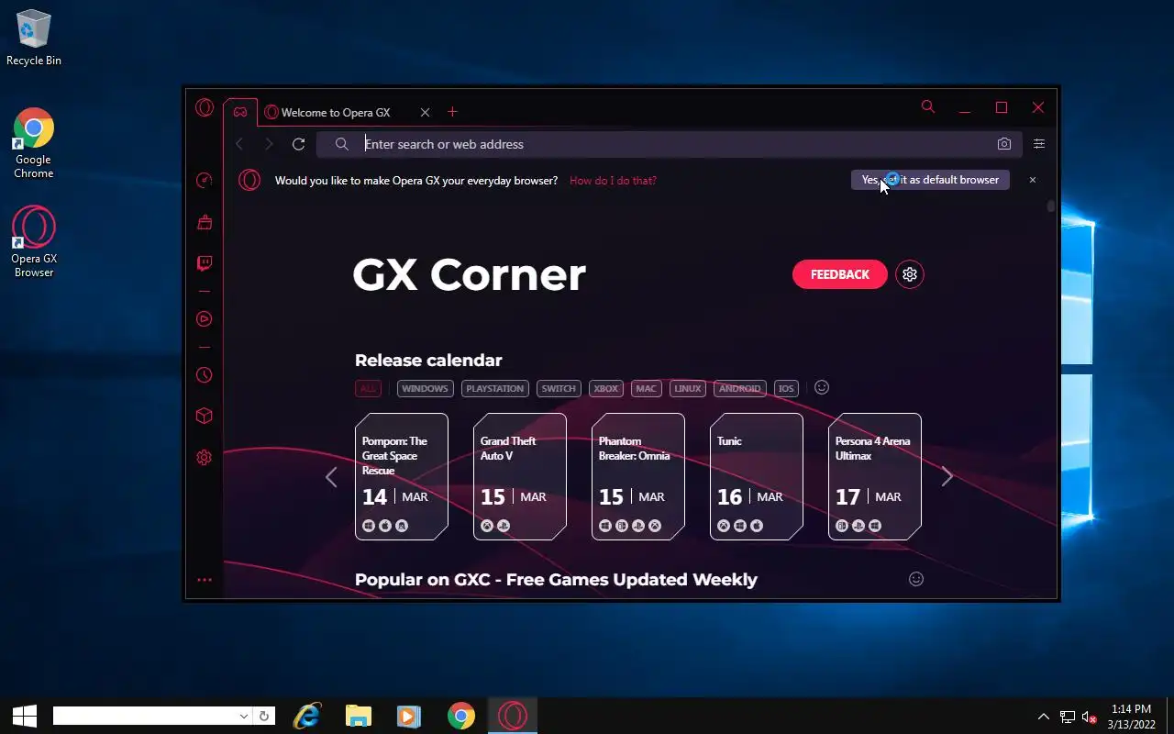Open Settings gear in the sidebar

[205, 458]
